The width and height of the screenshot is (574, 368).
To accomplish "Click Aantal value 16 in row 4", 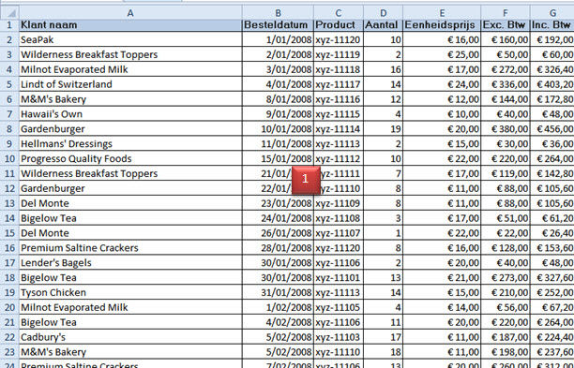I will 383,69.
